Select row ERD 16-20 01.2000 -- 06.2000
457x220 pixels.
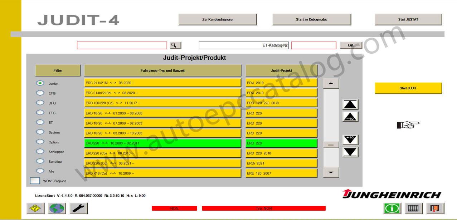(163, 113)
